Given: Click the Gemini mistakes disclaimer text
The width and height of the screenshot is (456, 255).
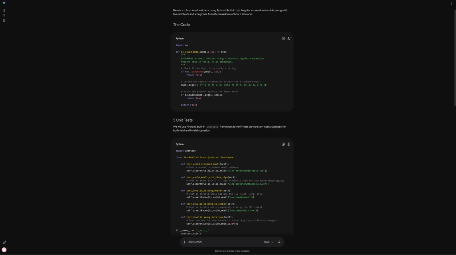Looking at the screenshot, I should (232, 251).
